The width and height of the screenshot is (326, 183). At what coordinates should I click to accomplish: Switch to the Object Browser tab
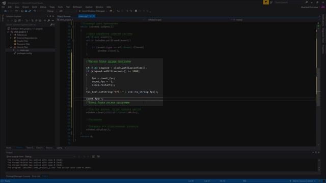point(64,16)
